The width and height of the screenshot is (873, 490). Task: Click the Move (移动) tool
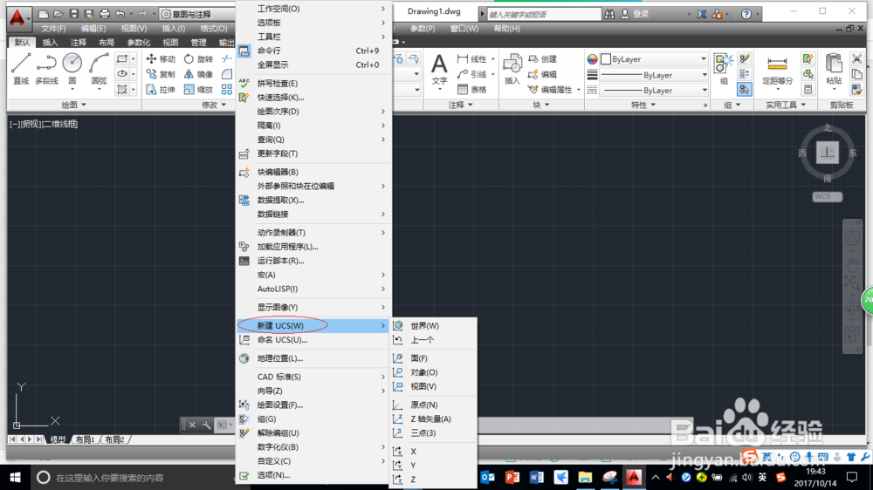[x=161, y=59]
